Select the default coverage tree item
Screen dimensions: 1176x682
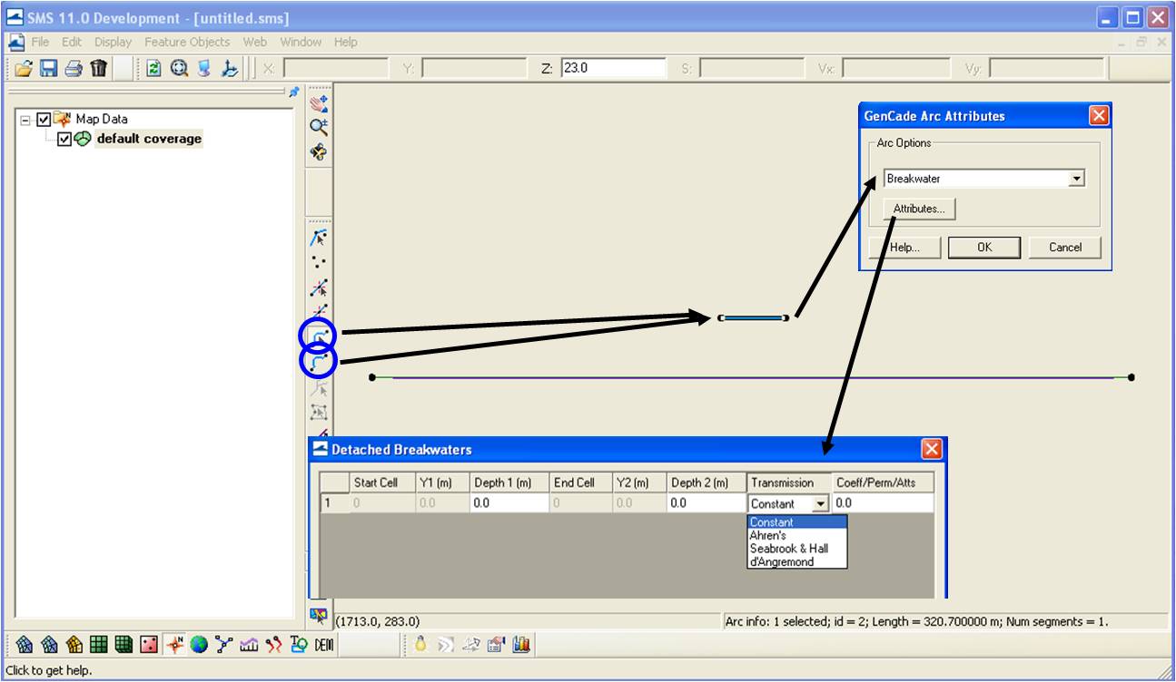coord(149,139)
